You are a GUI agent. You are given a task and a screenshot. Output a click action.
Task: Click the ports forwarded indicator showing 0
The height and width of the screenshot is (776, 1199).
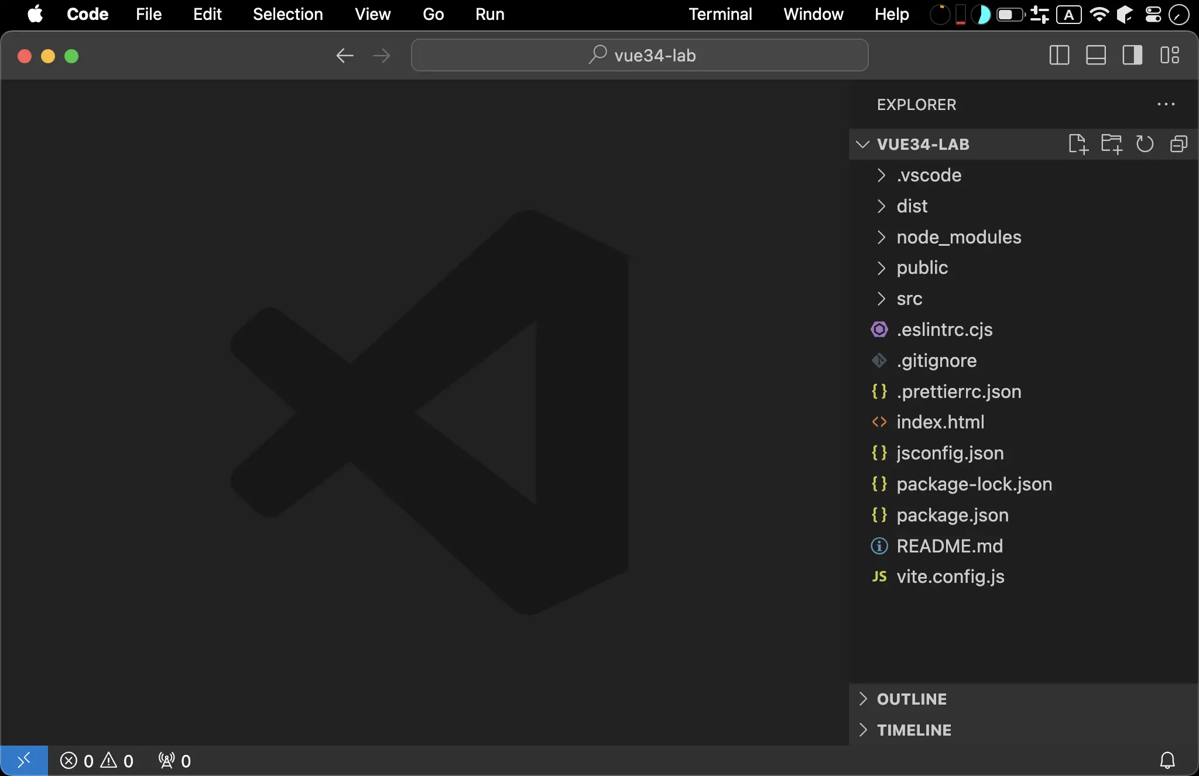pos(174,761)
